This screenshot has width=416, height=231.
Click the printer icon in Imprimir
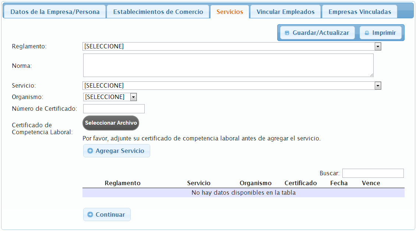pos(367,33)
